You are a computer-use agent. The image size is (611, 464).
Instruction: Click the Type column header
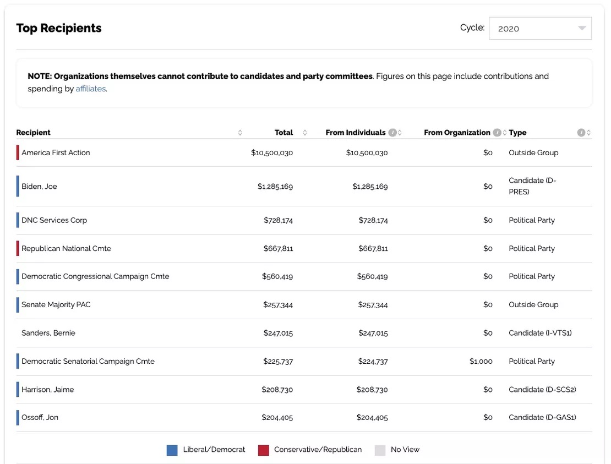pyautogui.click(x=517, y=133)
